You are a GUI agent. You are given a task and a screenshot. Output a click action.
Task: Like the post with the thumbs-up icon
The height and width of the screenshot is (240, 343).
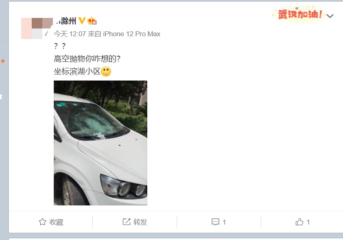[299, 222]
